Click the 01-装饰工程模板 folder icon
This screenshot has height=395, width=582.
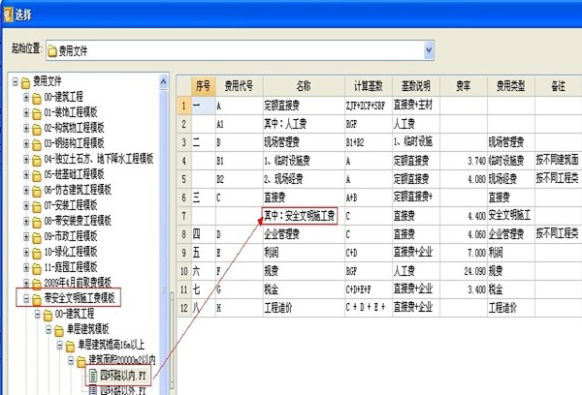point(36,112)
